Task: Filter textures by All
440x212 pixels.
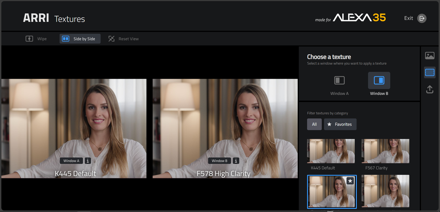Action: click(314, 124)
